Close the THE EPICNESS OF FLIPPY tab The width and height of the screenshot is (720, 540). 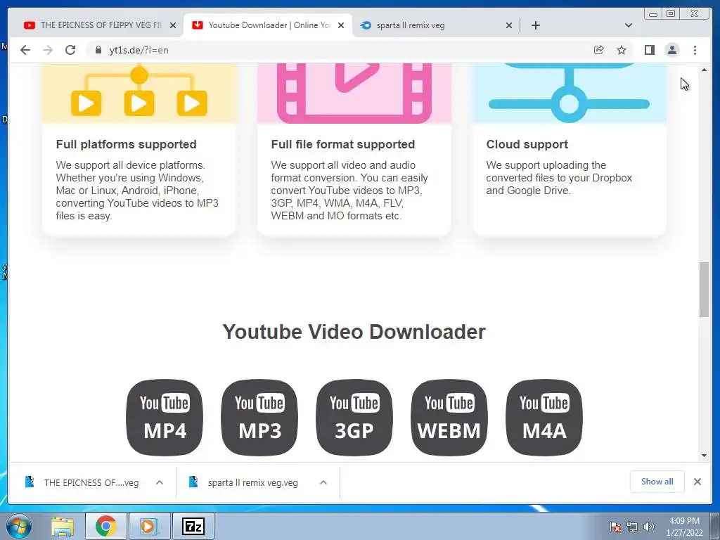coord(173,25)
